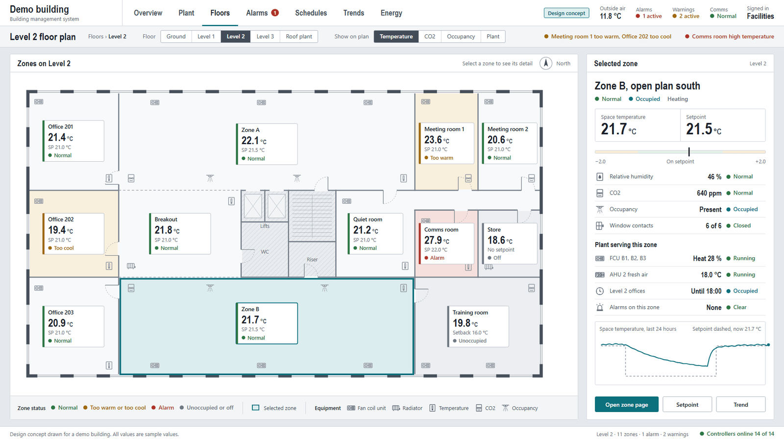
Task: Click the Open zone page button
Action: point(626,405)
